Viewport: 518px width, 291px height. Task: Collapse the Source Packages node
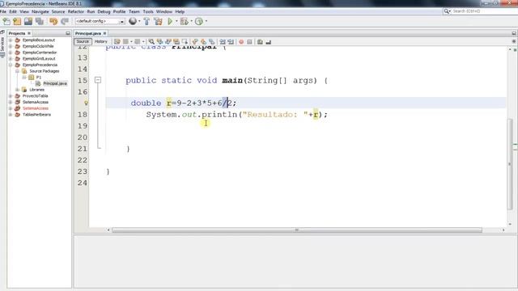pos(17,71)
